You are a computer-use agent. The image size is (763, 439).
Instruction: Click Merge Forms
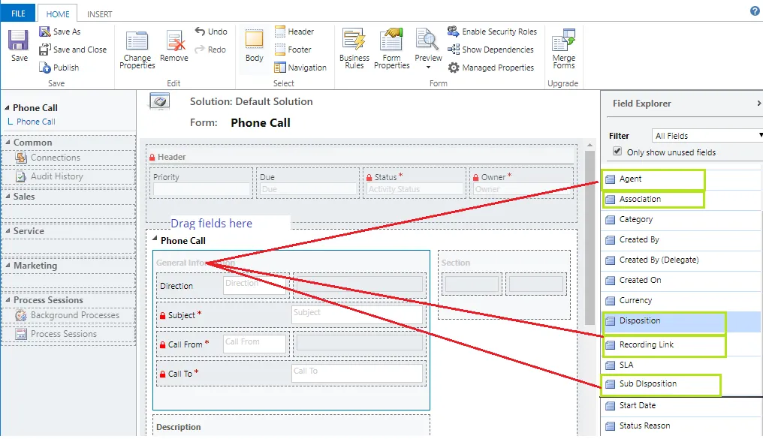[563, 48]
